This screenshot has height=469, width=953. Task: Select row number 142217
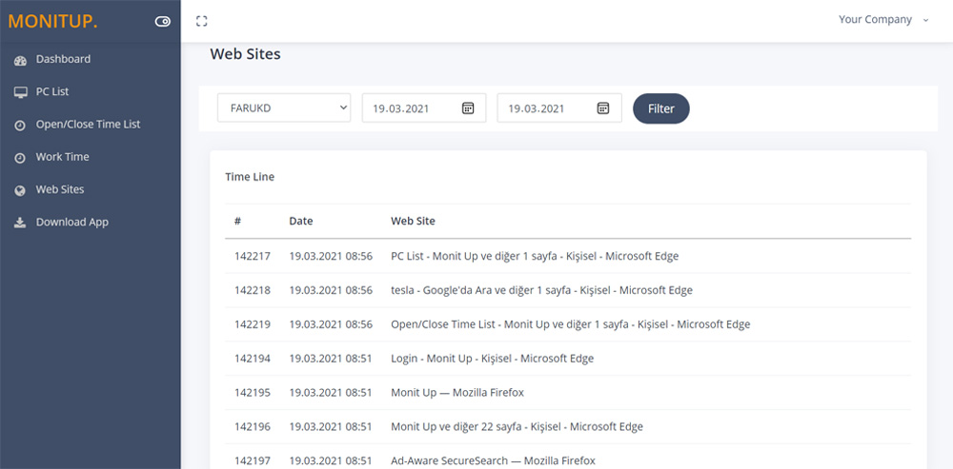(x=253, y=256)
